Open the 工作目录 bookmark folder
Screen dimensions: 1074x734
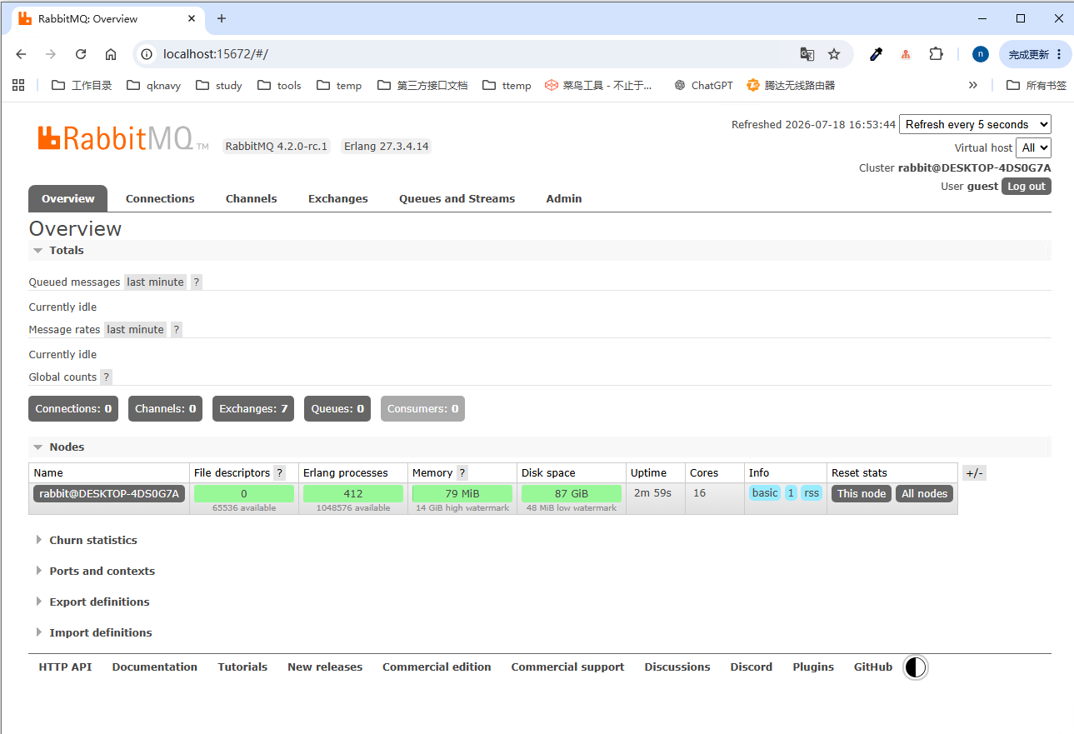pyautogui.click(x=82, y=85)
